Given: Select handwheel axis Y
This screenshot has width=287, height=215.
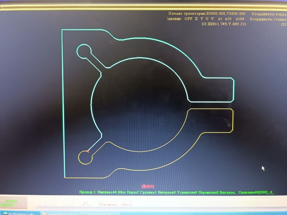Looking at the screenshot, I should pos(202,19).
